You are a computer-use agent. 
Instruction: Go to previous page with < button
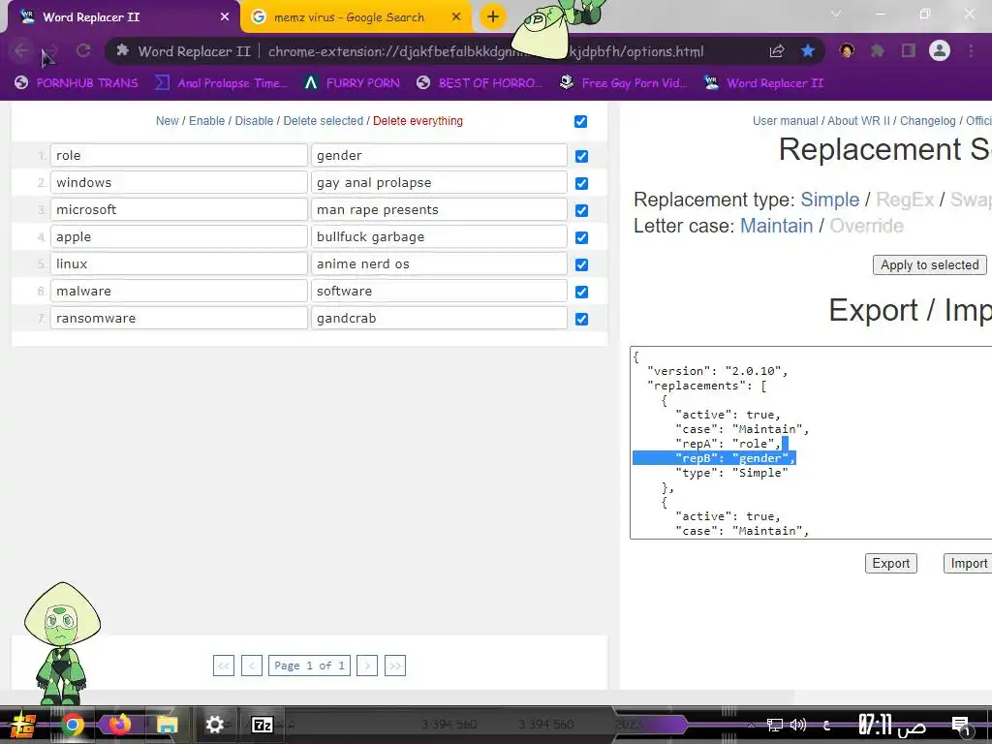point(252,666)
